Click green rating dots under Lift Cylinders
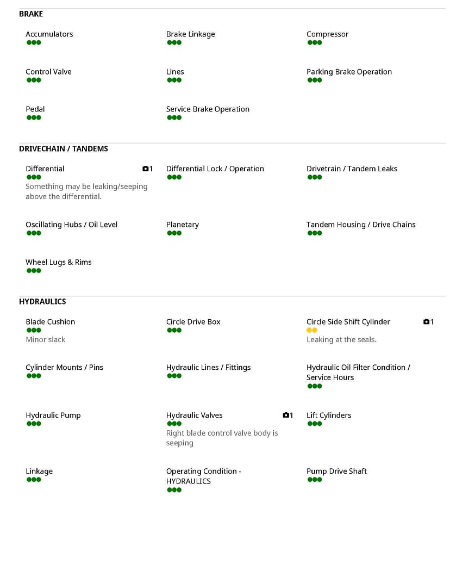Screen dimensions: 450x583 pyautogui.click(x=315, y=424)
